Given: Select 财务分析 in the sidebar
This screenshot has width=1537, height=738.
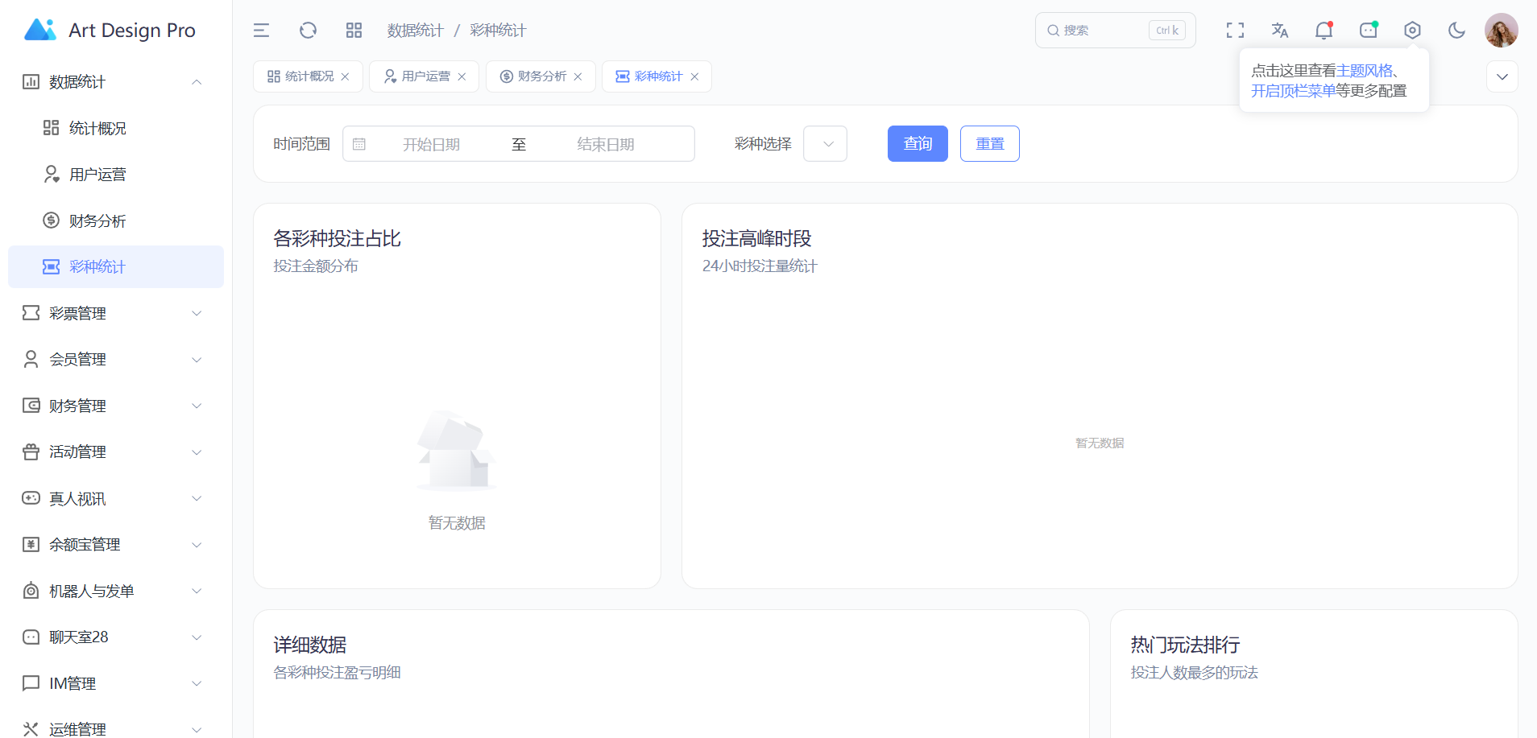Looking at the screenshot, I should [x=97, y=221].
